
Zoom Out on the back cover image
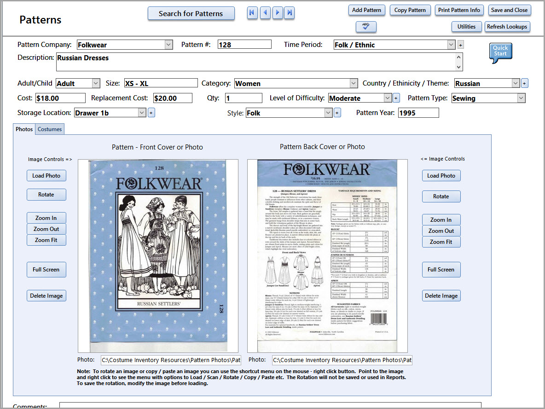[x=441, y=231]
